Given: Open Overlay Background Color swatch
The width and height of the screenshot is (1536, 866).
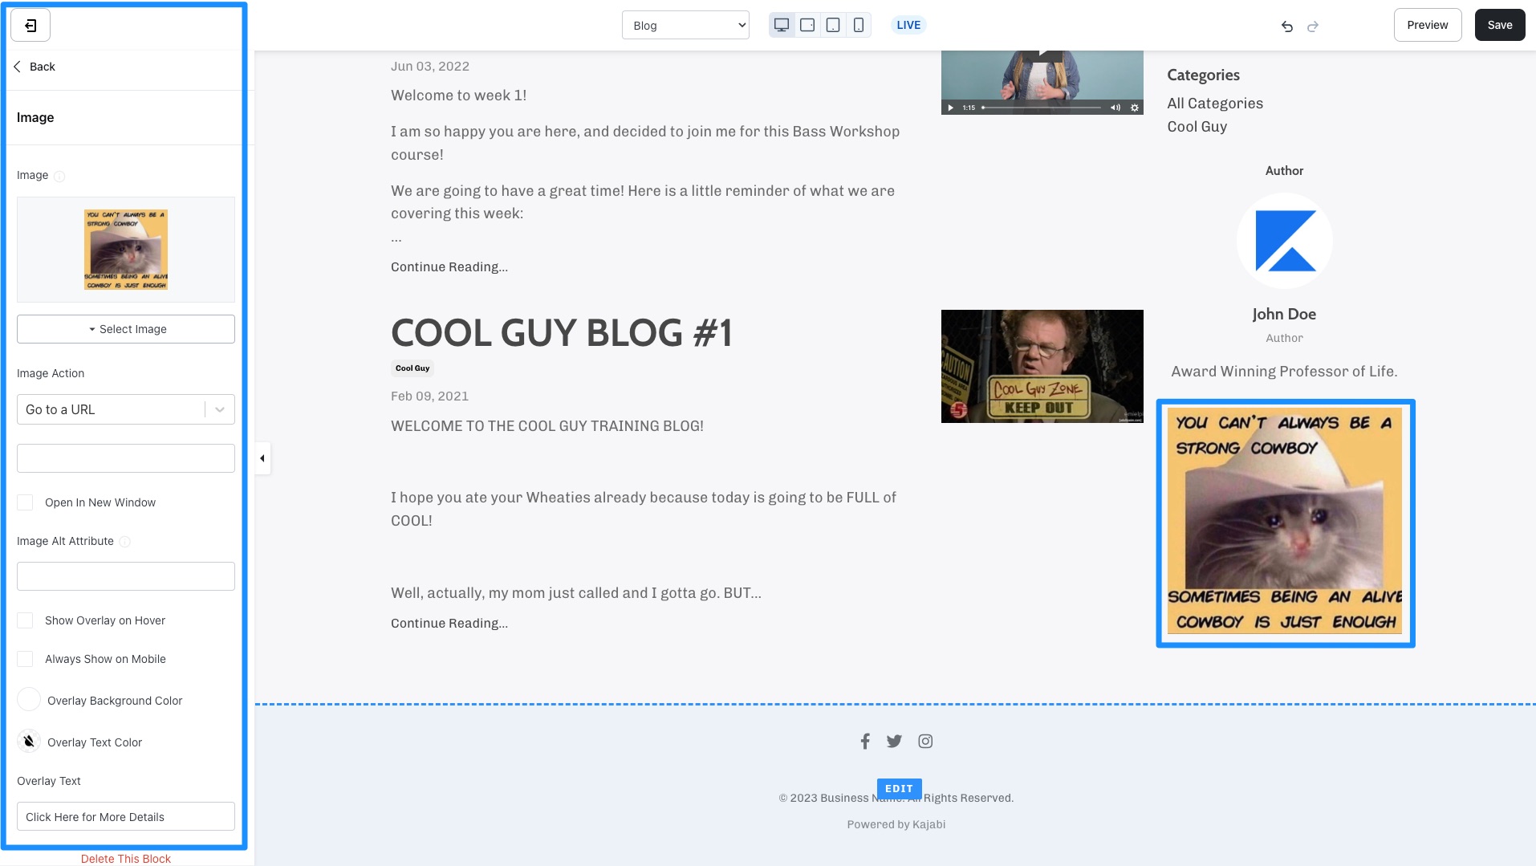Looking at the screenshot, I should point(29,700).
